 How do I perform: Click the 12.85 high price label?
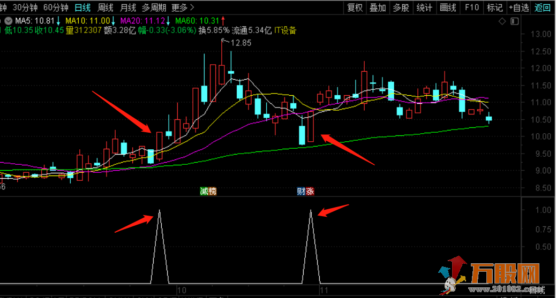(241, 43)
